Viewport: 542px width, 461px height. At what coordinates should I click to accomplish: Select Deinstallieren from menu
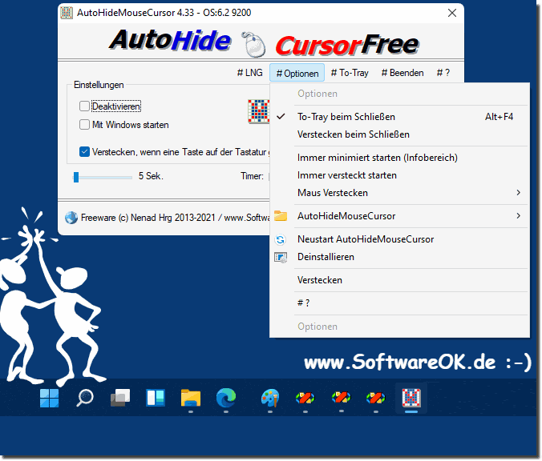399,257
